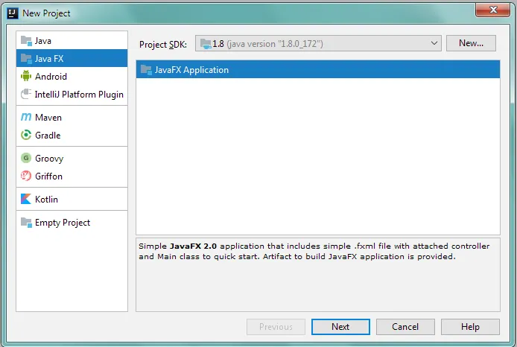The image size is (517, 347).
Task: Choose the Java project type label
Action: pyautogui.click(x=43, y=41)
